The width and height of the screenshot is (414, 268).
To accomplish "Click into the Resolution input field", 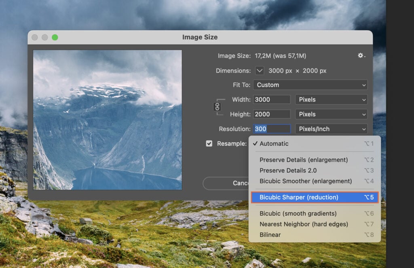I will pyautogui.click(x=271, y=129).
